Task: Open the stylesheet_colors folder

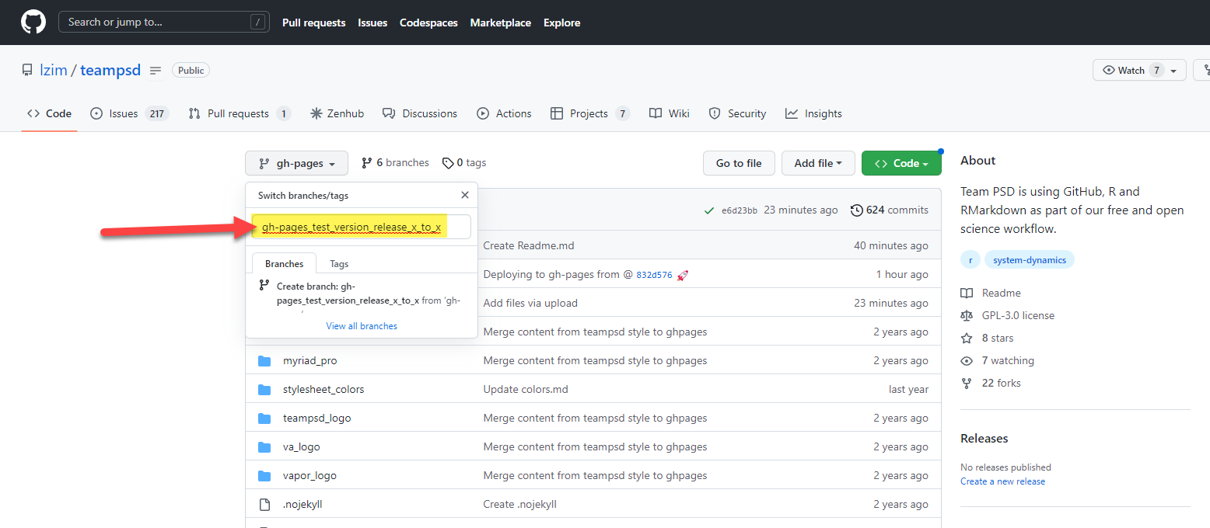Action: [x=323, y=389]
